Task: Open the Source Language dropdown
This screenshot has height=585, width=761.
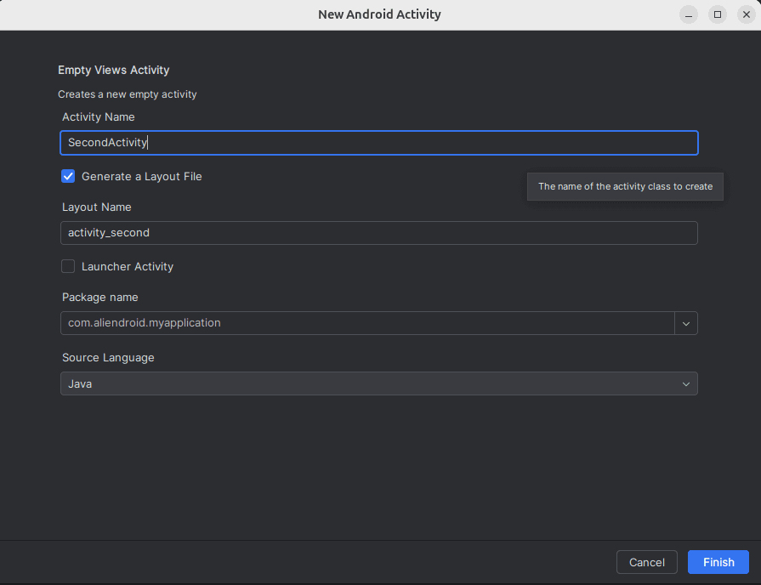Action: pos(379,383)
